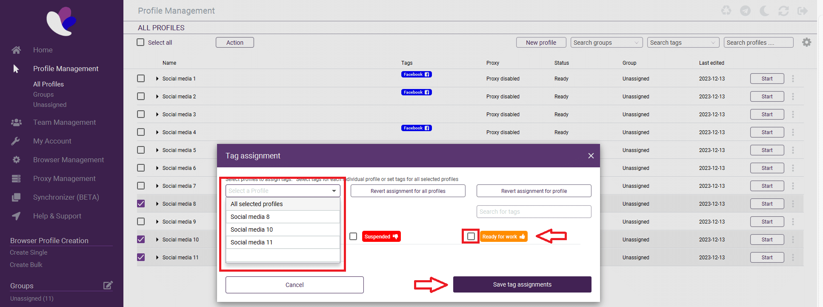Image resolution: width=823 pixels, height=307 pixels.
Task: Open the Search groups dropdown
Action: [606, 43]
